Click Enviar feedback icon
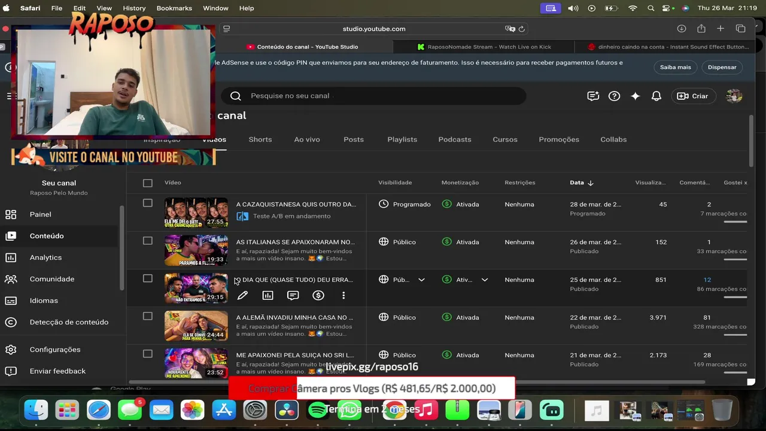The image size is (766, 431). click(x=11, y=371)
